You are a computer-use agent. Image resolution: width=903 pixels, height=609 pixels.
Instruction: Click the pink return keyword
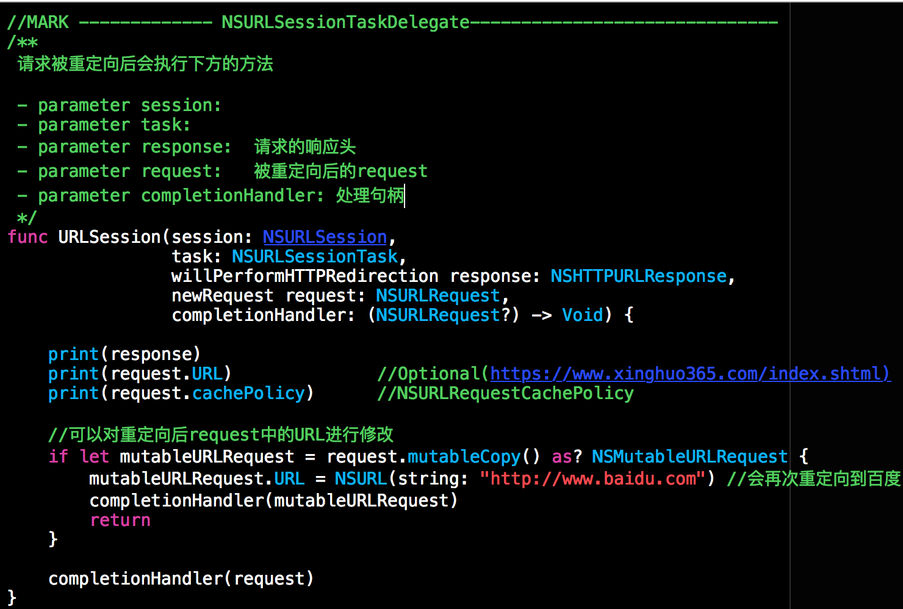coord(120,520)
